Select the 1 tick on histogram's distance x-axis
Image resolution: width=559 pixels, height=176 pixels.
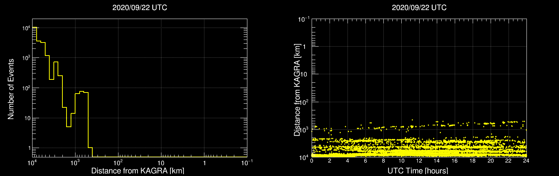pyautogui.click(x=204, y=163)
